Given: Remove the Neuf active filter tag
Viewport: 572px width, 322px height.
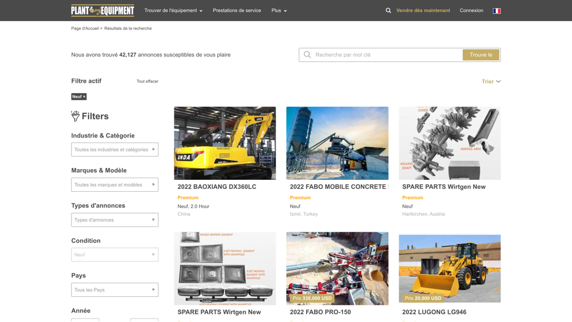Looking at the screenshot, I should point(84,96).
